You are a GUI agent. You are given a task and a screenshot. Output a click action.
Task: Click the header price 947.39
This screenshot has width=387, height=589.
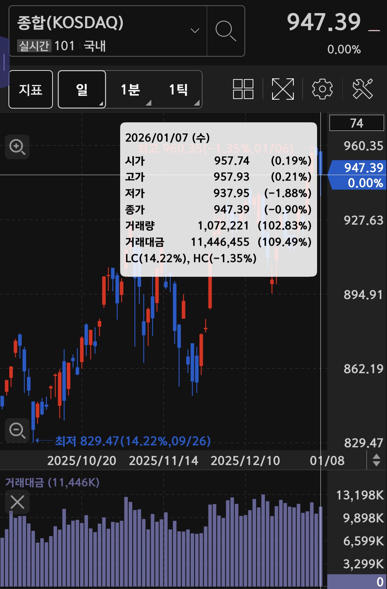coord(324,22)
